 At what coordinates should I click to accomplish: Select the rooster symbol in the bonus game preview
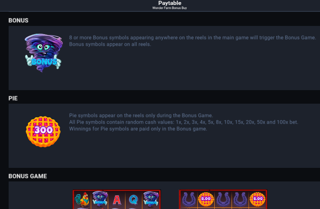click(82, 200)
